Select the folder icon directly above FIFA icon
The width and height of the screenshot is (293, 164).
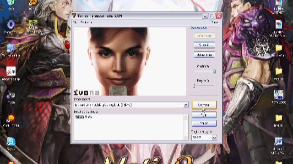(x=279, y=72)
